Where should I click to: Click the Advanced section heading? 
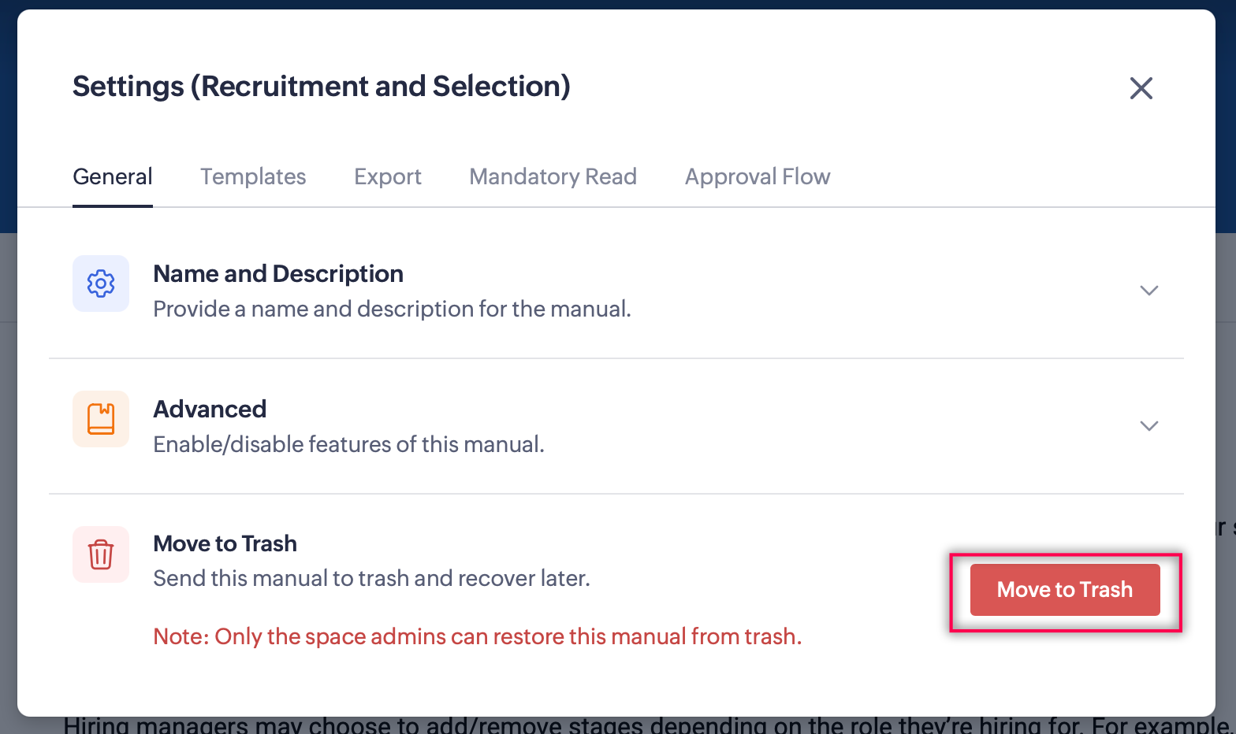210,410
